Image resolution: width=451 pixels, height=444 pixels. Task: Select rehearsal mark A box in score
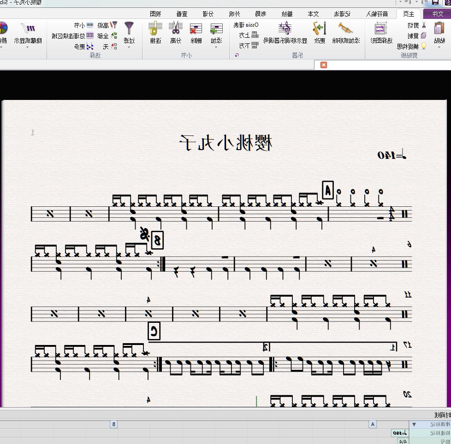tap(328, 190)
